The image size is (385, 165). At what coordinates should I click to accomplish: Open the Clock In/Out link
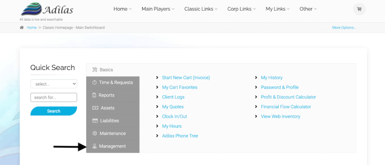174,117
